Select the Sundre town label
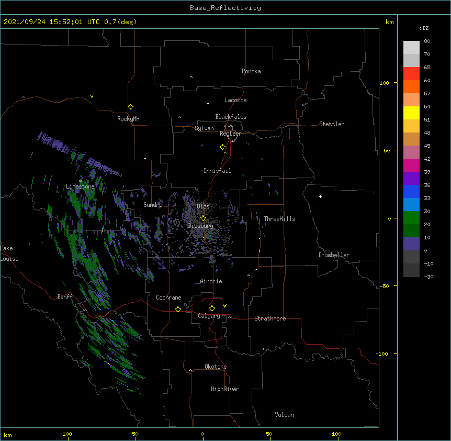The width and height of the screenshot is (451, 441). pos(153,205)
